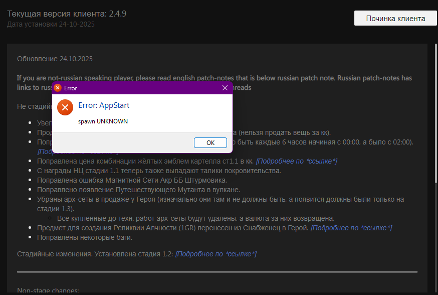
Task: Click the large circular error icon in the dialog
Action: coord(65,107)
